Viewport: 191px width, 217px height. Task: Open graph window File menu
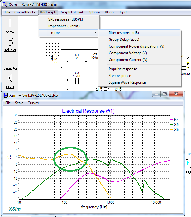click(8, 103)
